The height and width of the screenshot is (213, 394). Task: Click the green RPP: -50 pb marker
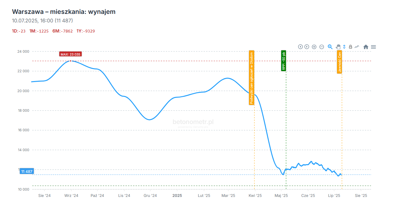(x=283, y=61)
